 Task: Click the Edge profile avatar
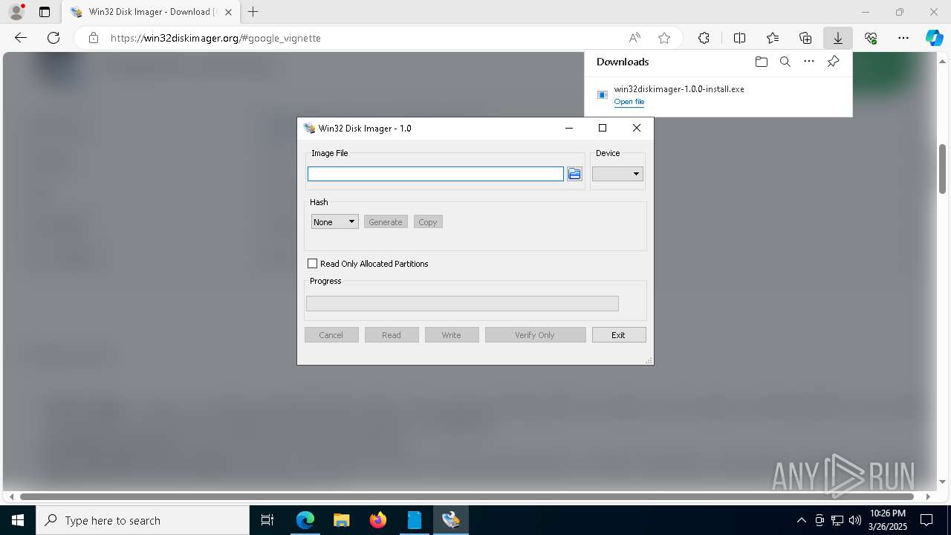coord(16,12)
